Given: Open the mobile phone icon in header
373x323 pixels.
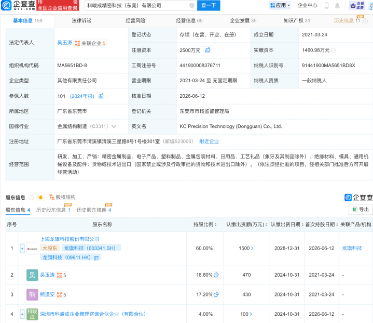Looking at the screenshot, I should [327, 6].
